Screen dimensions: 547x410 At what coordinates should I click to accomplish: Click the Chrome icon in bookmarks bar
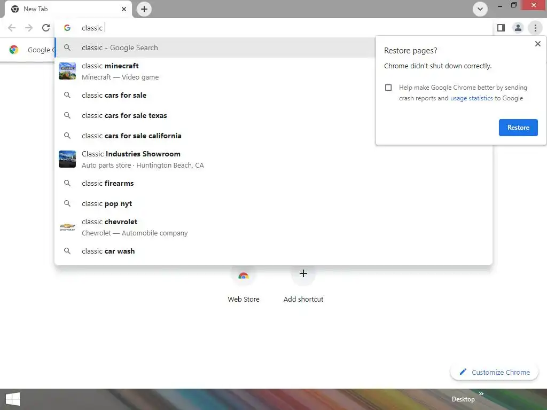pyautogui.click(x=14, y=50)
